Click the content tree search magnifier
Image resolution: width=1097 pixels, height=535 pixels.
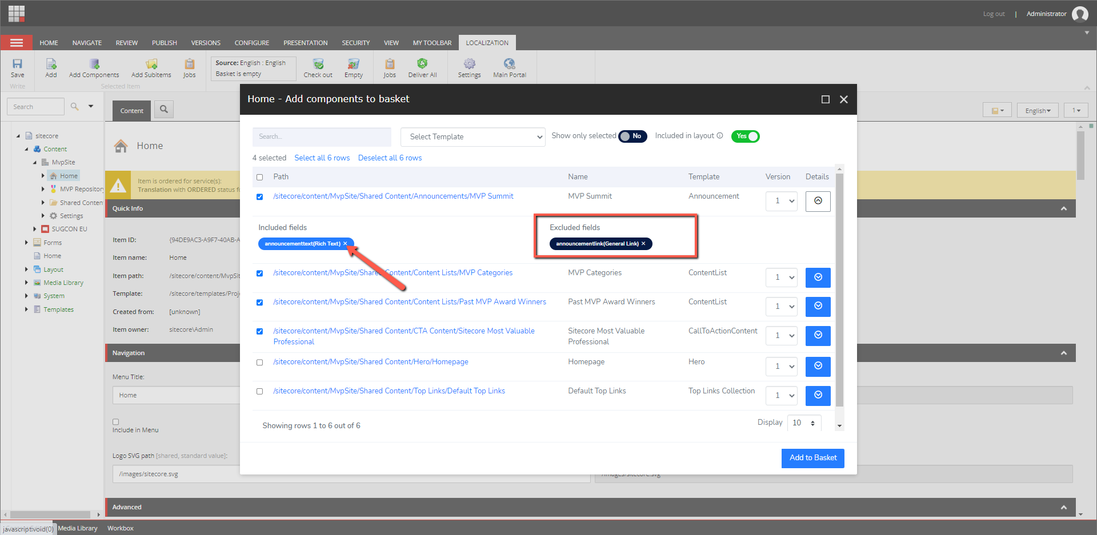tap(74, 107)
